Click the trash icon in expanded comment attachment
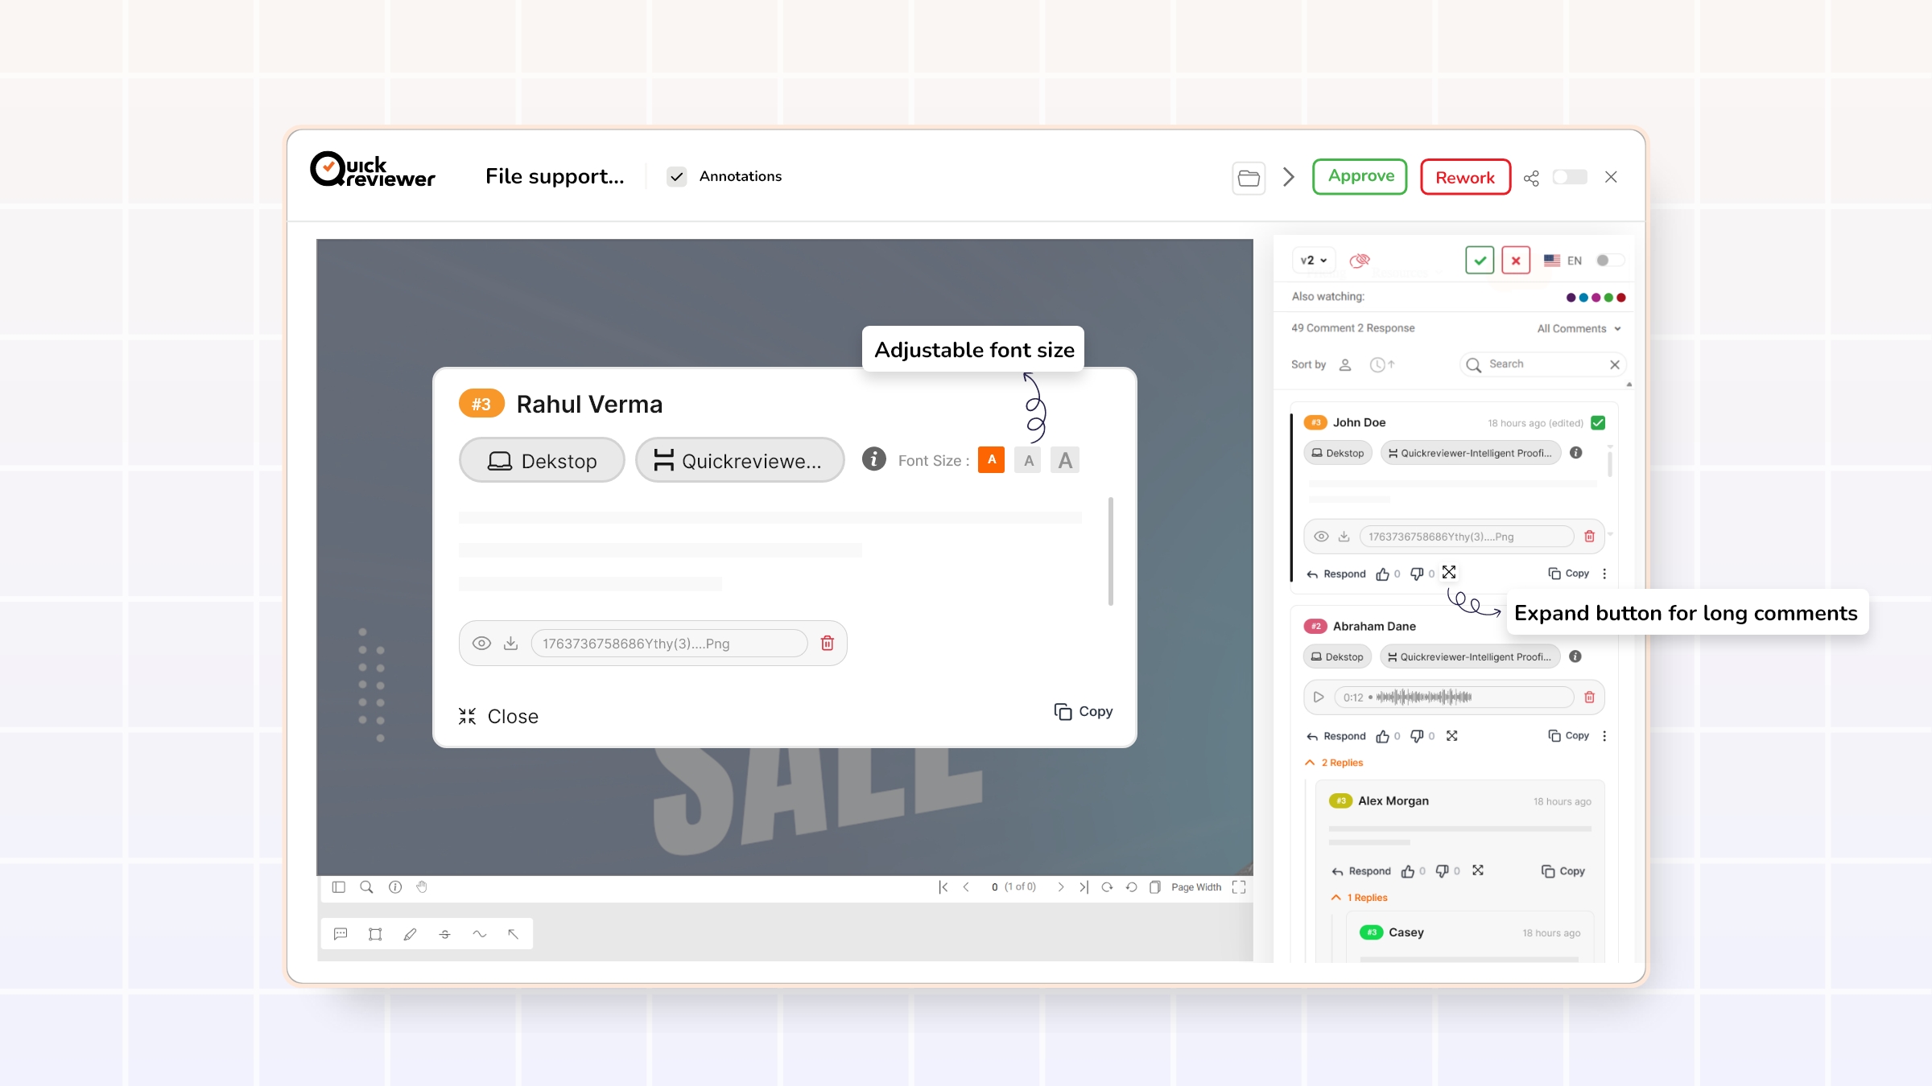 point(827,643)
